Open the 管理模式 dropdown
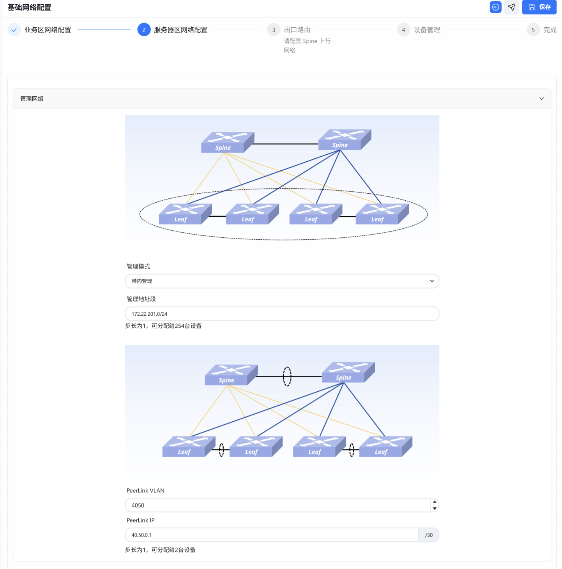The image size is (562, 569). tap(282, 281)
